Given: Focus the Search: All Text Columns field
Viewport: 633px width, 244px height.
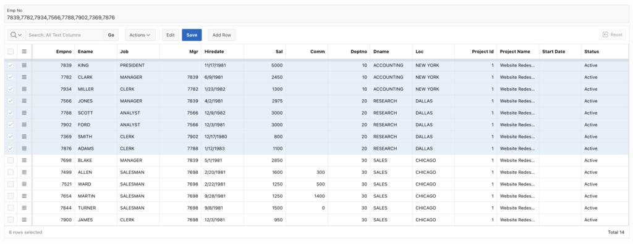Looking at the screenshot, I should [x=64, y=35].
